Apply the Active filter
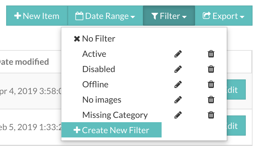The height and width of the screenshot is (146, 255). click(x=94, y=54)
